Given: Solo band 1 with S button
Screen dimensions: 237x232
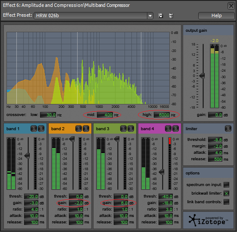Looking at the screenshot, I should click(x=34, y=128).
